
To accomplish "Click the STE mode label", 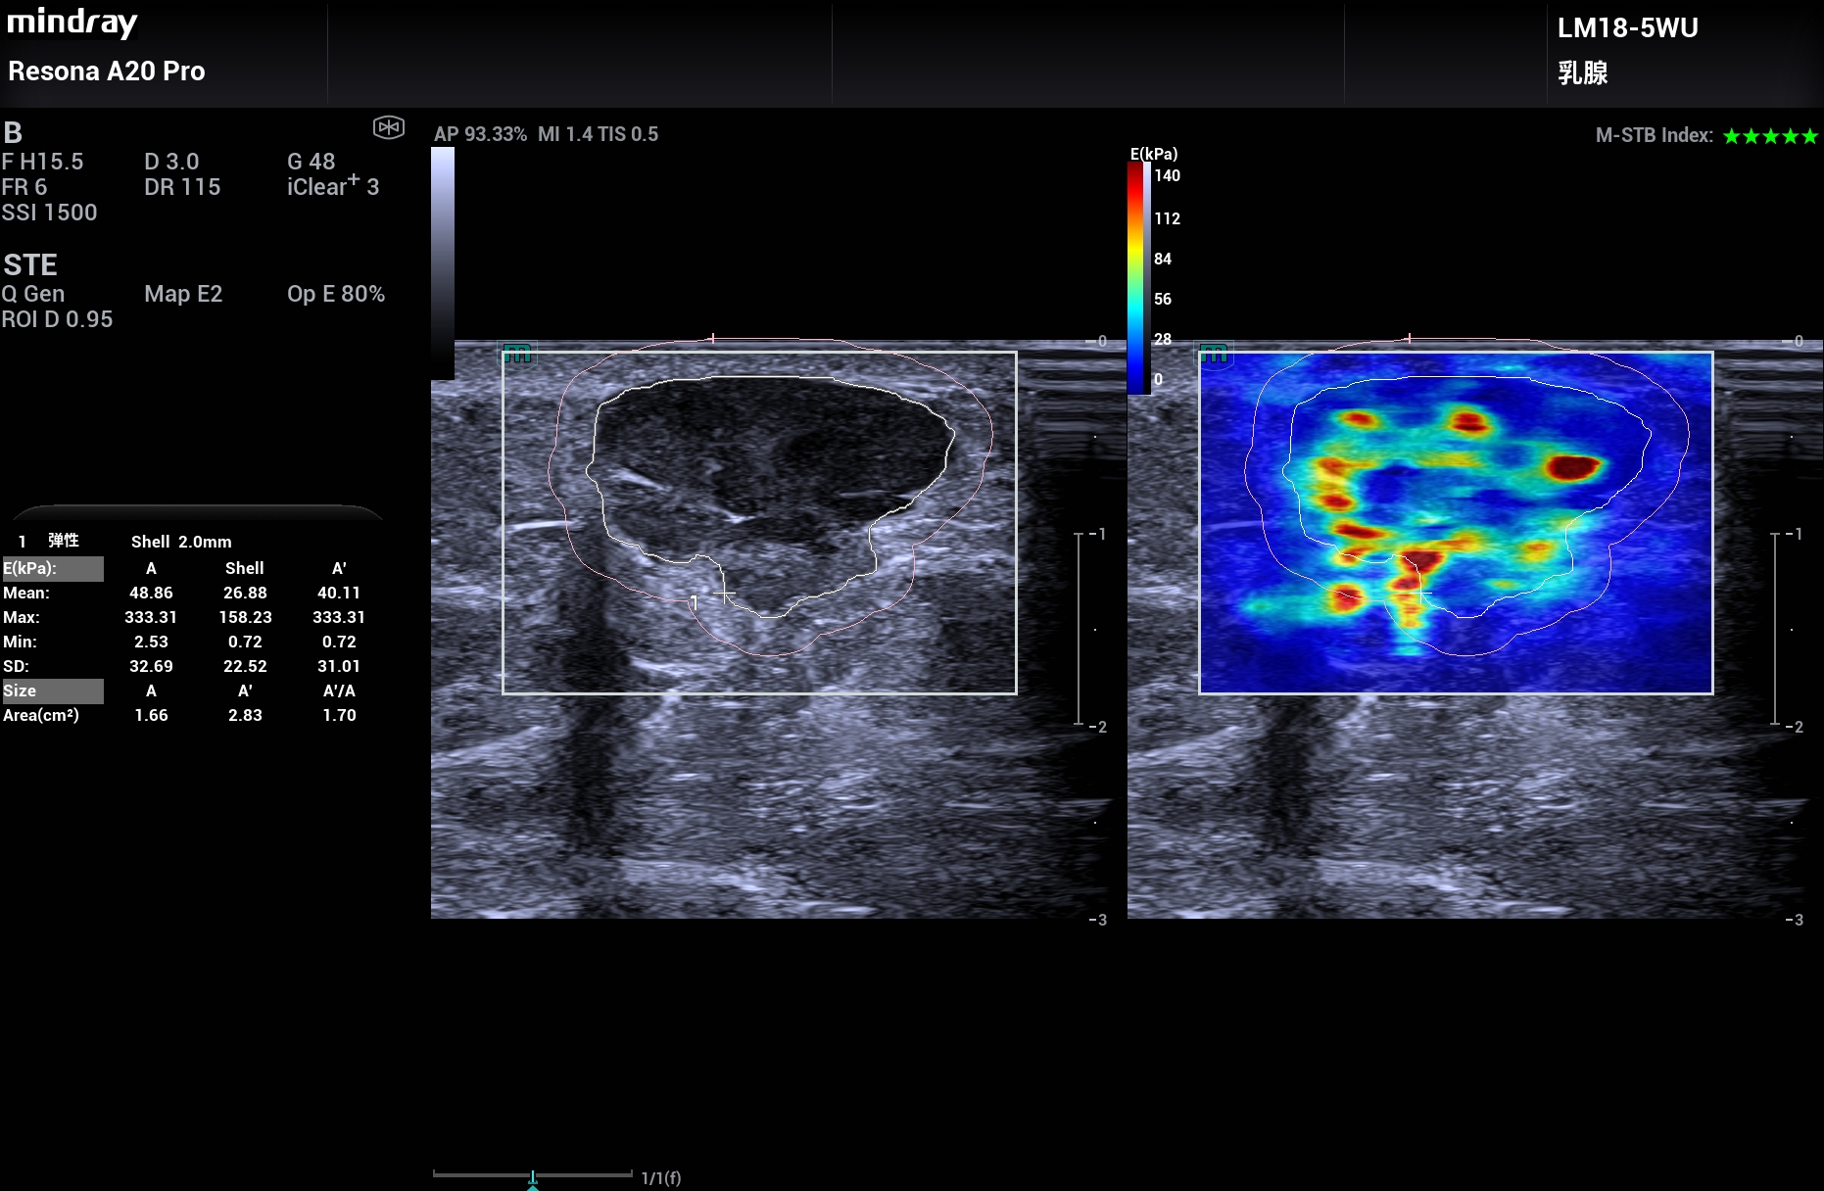I will click(x=30, y=264).
